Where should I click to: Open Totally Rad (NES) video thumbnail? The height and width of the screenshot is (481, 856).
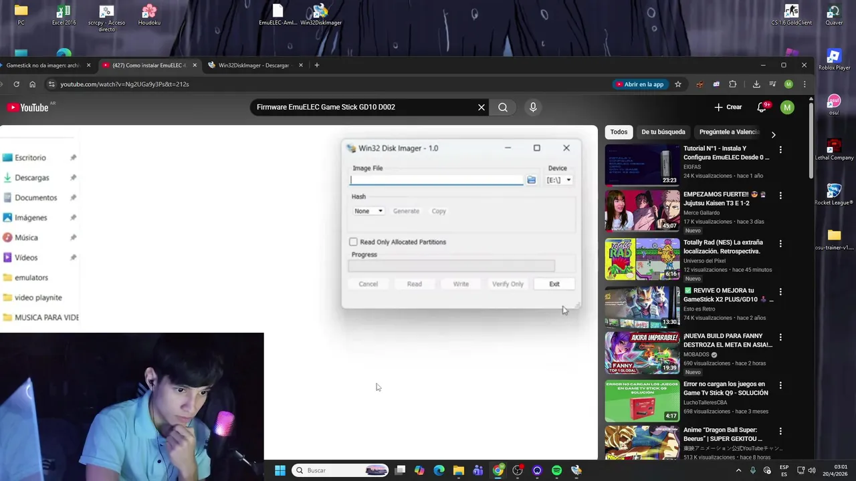coord(642,259)
